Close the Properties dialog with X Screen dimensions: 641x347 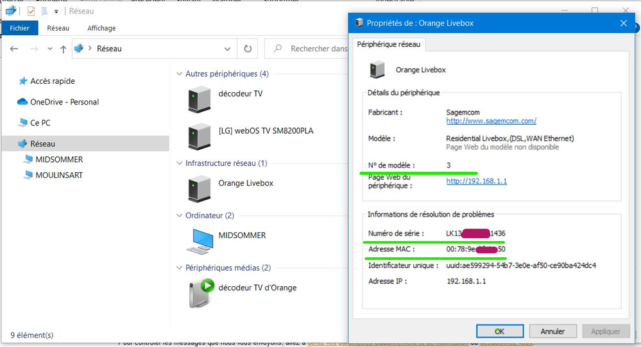pos(624,23)
